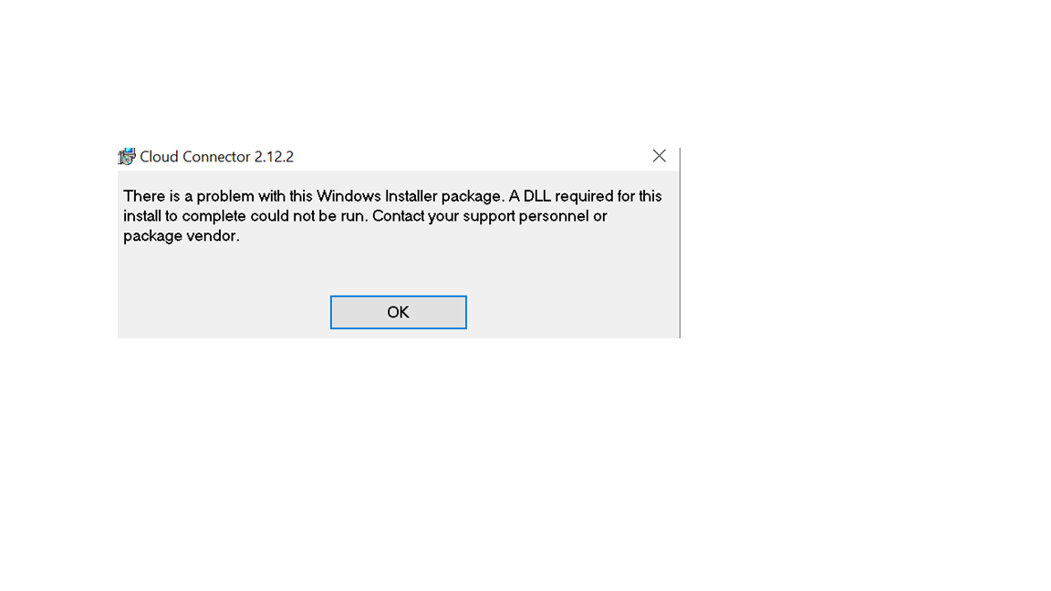The width and height of the screenshot is (1051, 591).
Task: Click the DLL error message text
Action: (x=392, y=215)
